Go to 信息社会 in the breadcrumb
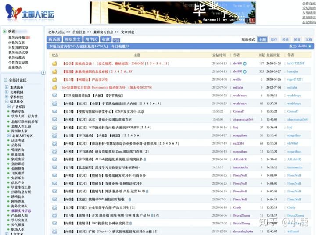The width and height of the screenshot is (316, 235). [79, 32]
